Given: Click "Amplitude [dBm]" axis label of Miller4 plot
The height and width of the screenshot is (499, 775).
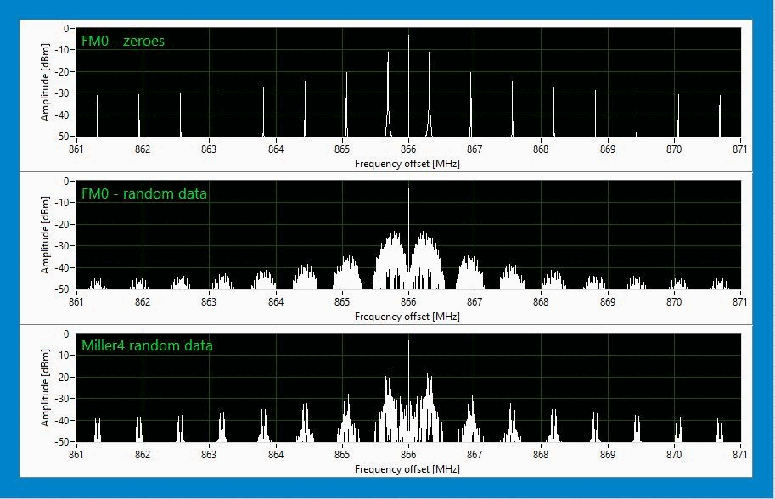Looking at the screenshot, I should tap(46, 387).
